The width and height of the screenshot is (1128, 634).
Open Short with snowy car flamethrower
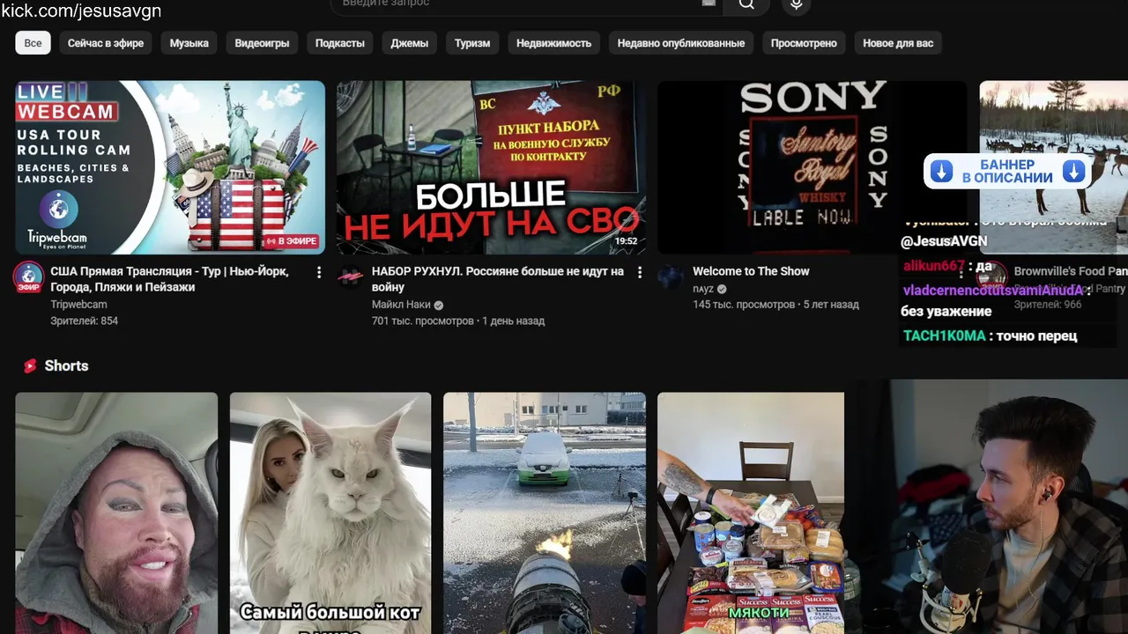(545, 513)
